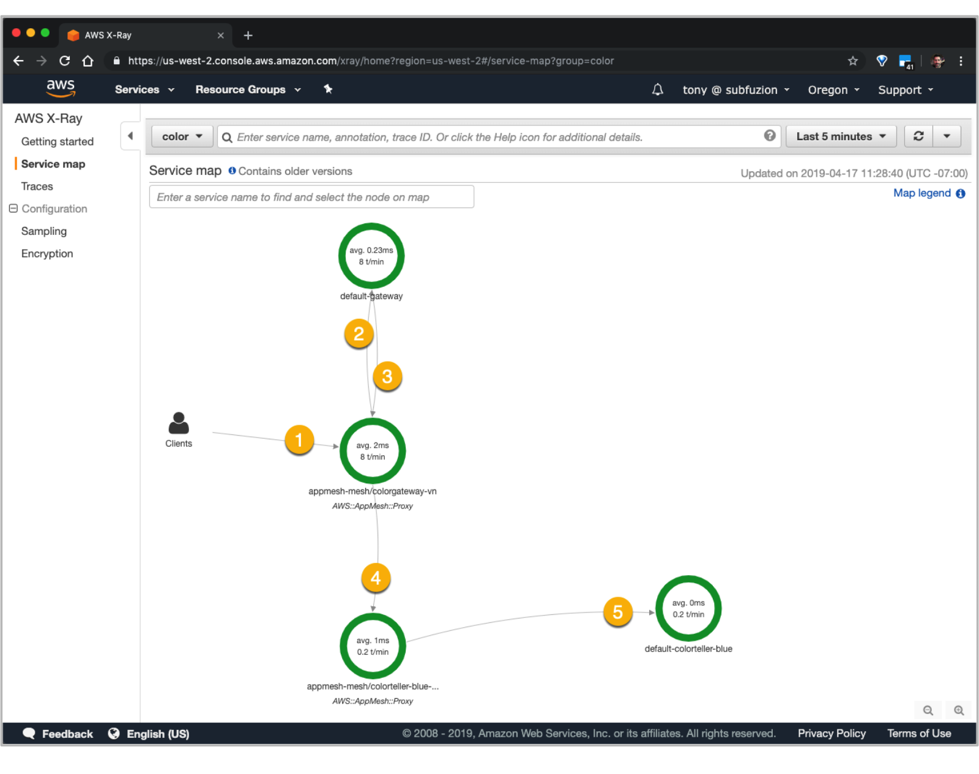
Task: Click the find service name input field
Action: 311,197
